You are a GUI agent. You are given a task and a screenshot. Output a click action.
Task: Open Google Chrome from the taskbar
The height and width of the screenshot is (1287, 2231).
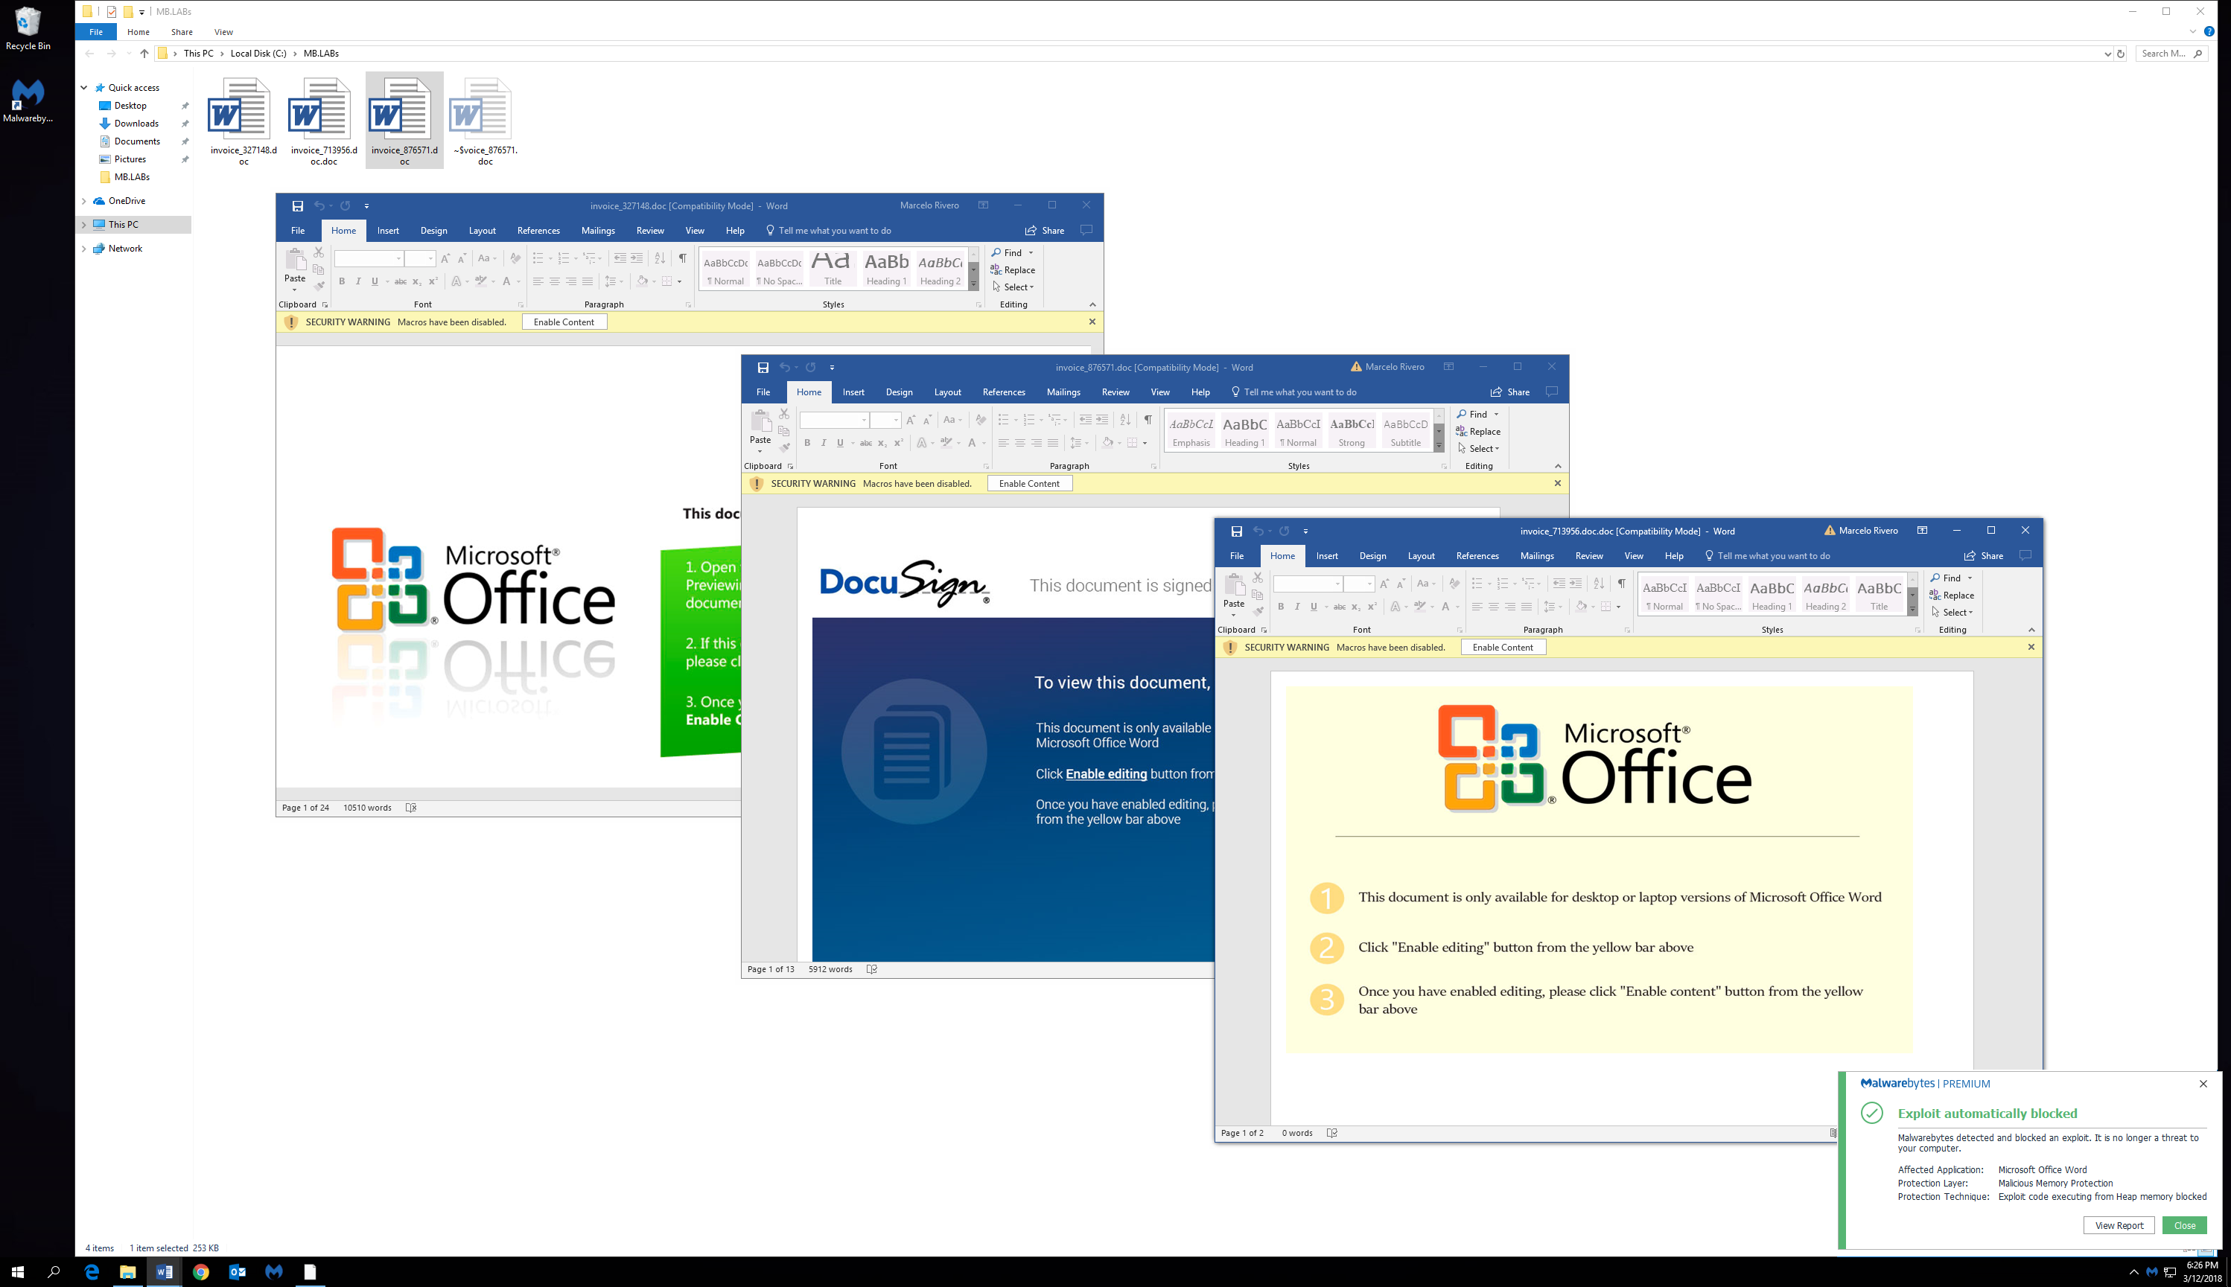(x=201, y=1272)
